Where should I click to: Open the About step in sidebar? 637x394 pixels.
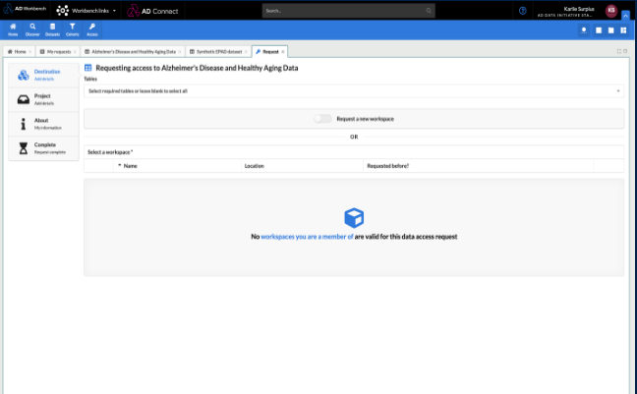[43, 124]
